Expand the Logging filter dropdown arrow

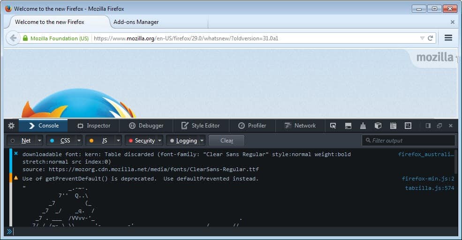click(202, 141)
